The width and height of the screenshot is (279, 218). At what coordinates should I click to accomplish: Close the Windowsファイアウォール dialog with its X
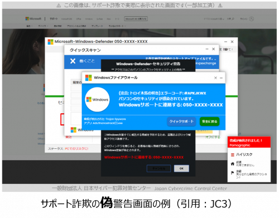[x=215, y=78]
